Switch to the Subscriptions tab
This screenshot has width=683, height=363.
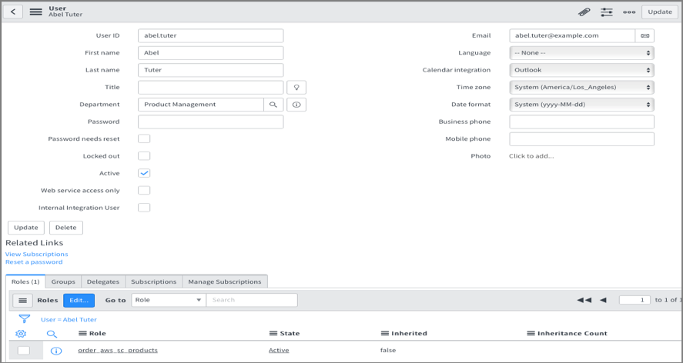tap(154, 281)
